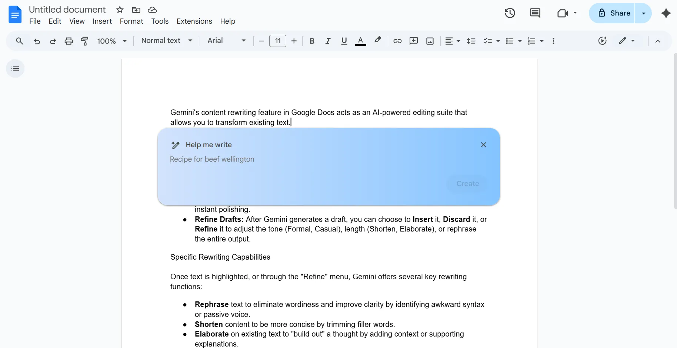Activate the paint format tool
677x348 pixels.
85,41
